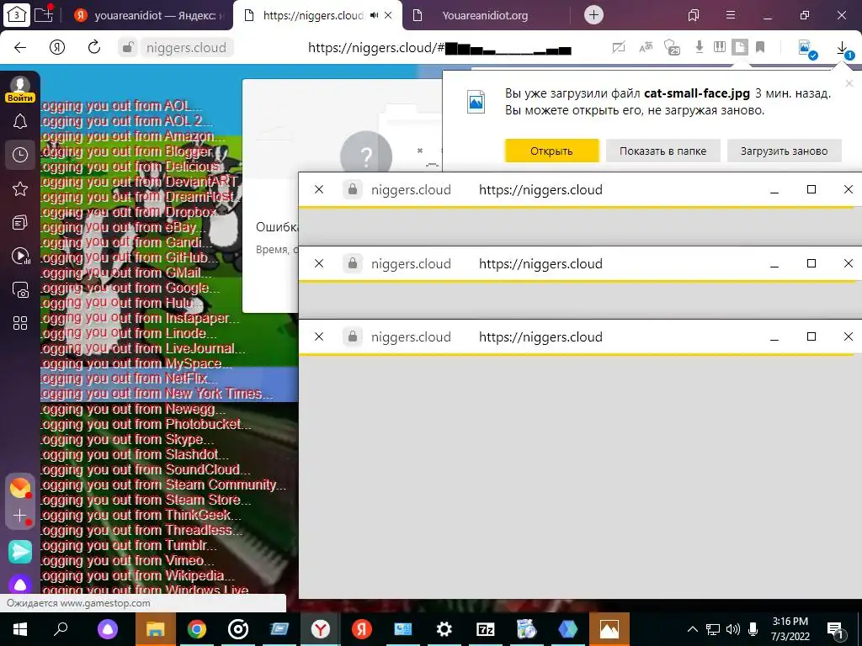Open Google Chrome from taskbar

(197, 629)
